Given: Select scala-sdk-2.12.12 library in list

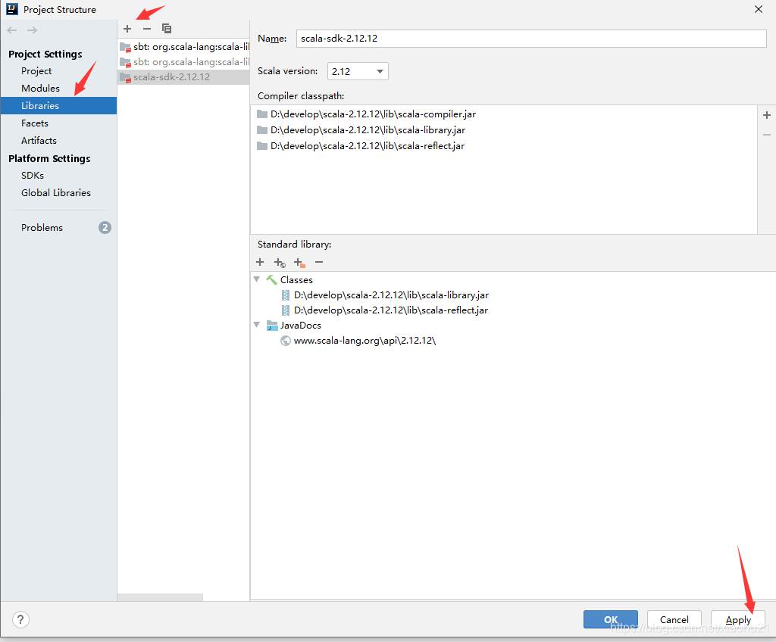Looking at the screenshot, I should pyautogui.click(x=183, y=77).
